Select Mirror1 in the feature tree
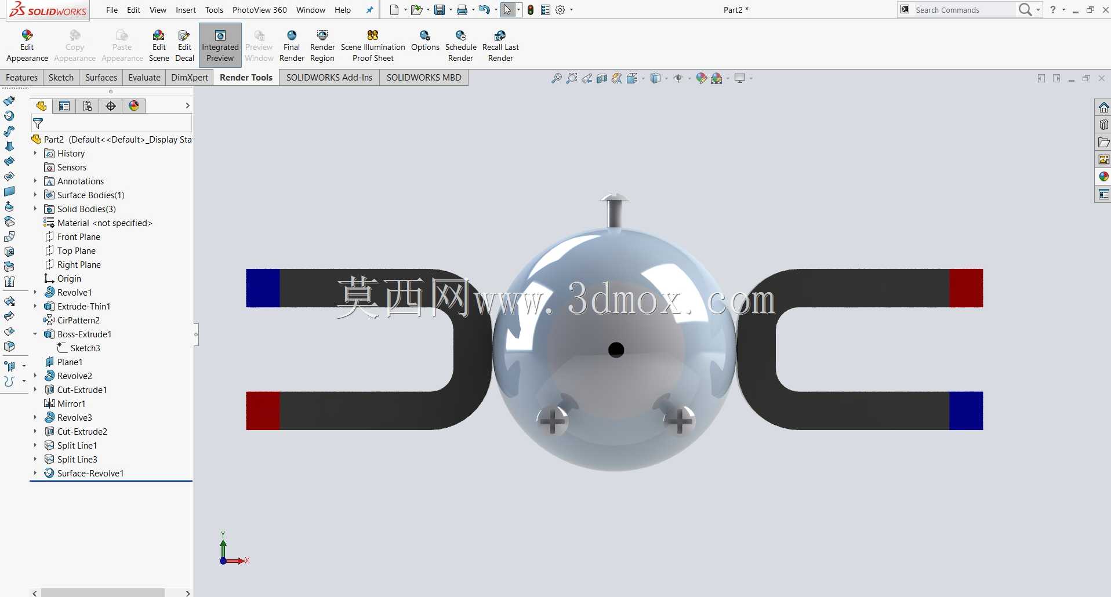Screen dimensions: 1111x597 click(65, 403)
